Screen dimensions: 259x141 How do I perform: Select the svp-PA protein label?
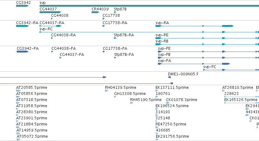(x=165, y=61)
